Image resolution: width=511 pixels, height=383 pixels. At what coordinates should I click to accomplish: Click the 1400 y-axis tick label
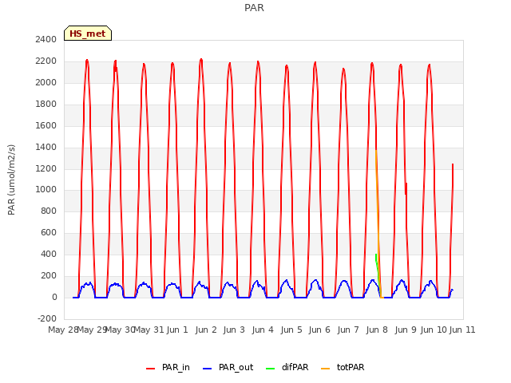46,147
